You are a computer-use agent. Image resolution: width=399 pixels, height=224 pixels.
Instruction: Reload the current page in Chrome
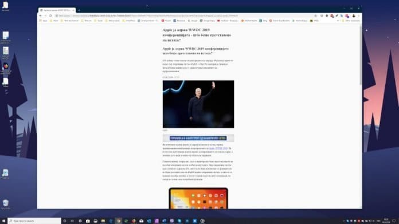tap(50, 16)
